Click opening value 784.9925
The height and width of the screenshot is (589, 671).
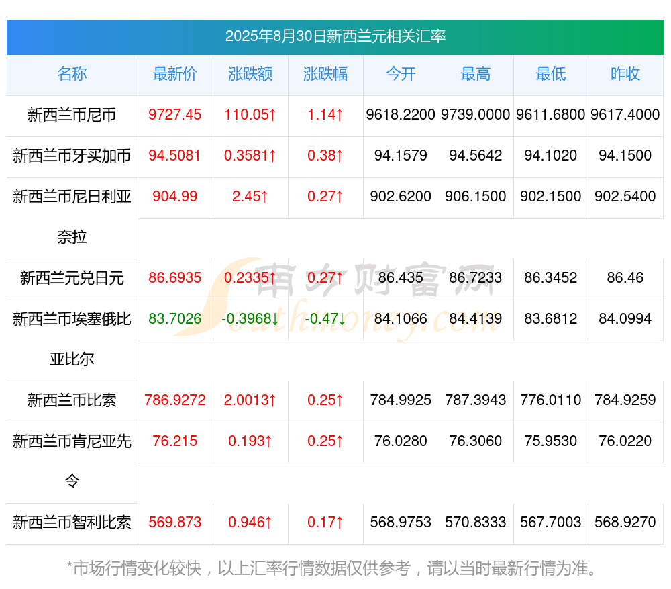pyautogui.click(x=401, y=400)
